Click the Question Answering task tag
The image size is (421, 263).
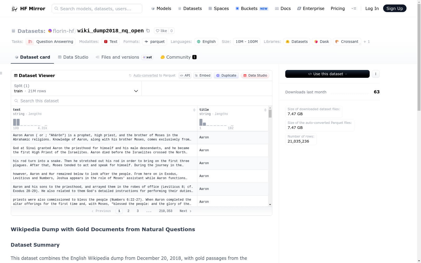click(51, 42)
